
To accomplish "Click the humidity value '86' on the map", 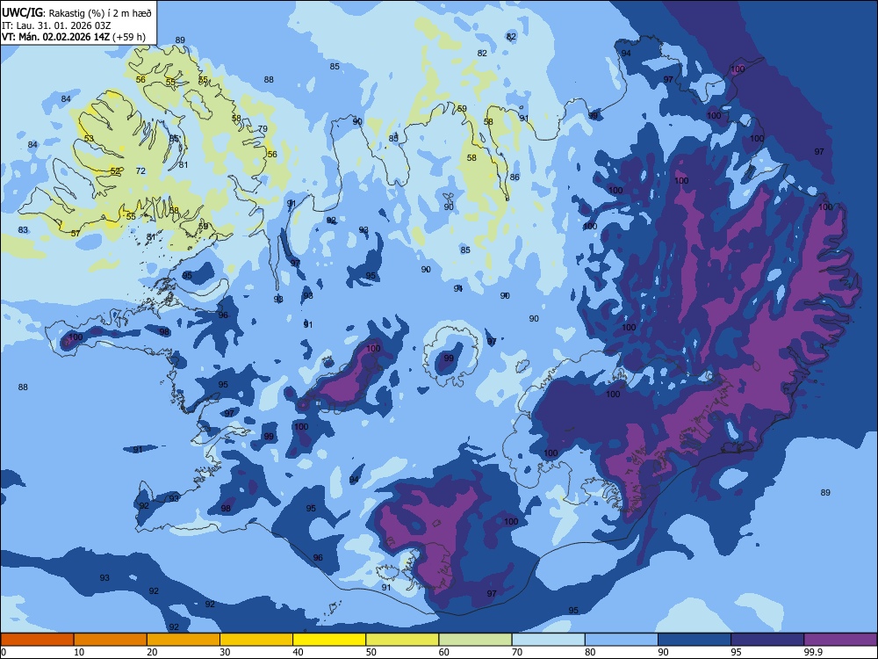I will tap(515, 177).
